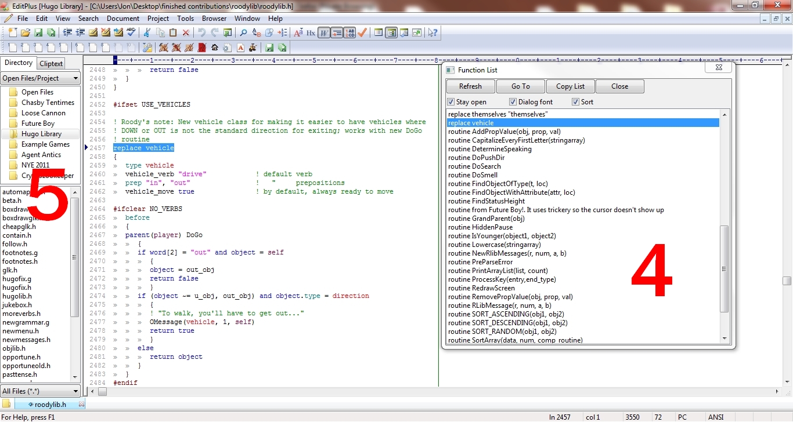Click the Paste clipboard icon

173,32
